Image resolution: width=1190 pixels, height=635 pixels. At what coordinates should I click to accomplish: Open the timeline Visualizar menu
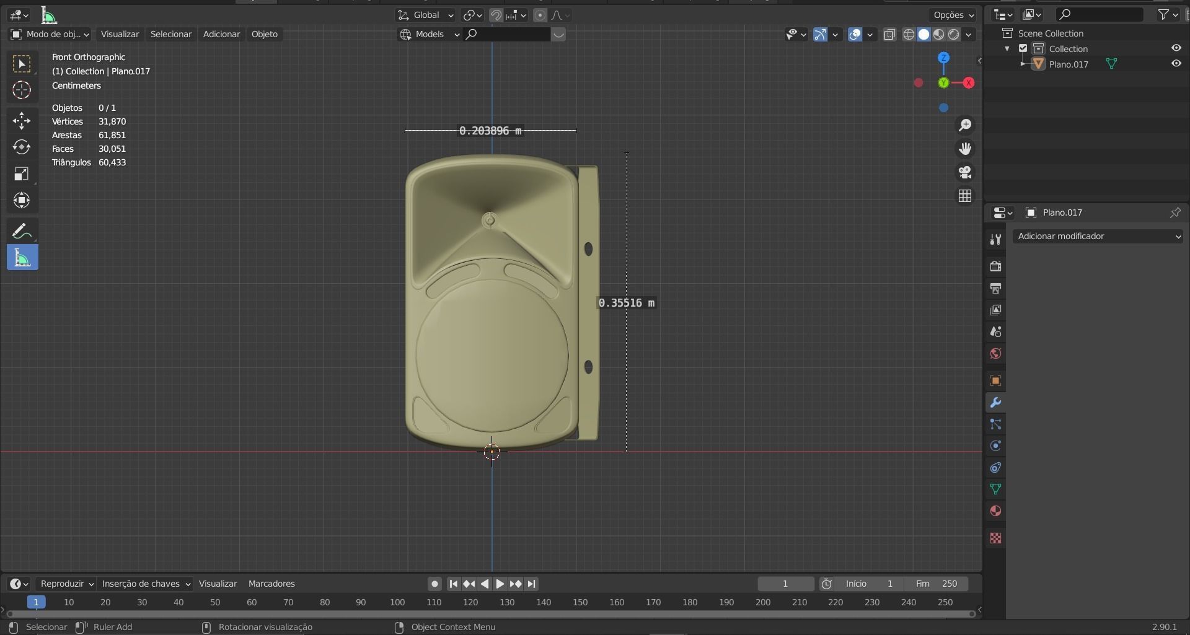point(218,584)
